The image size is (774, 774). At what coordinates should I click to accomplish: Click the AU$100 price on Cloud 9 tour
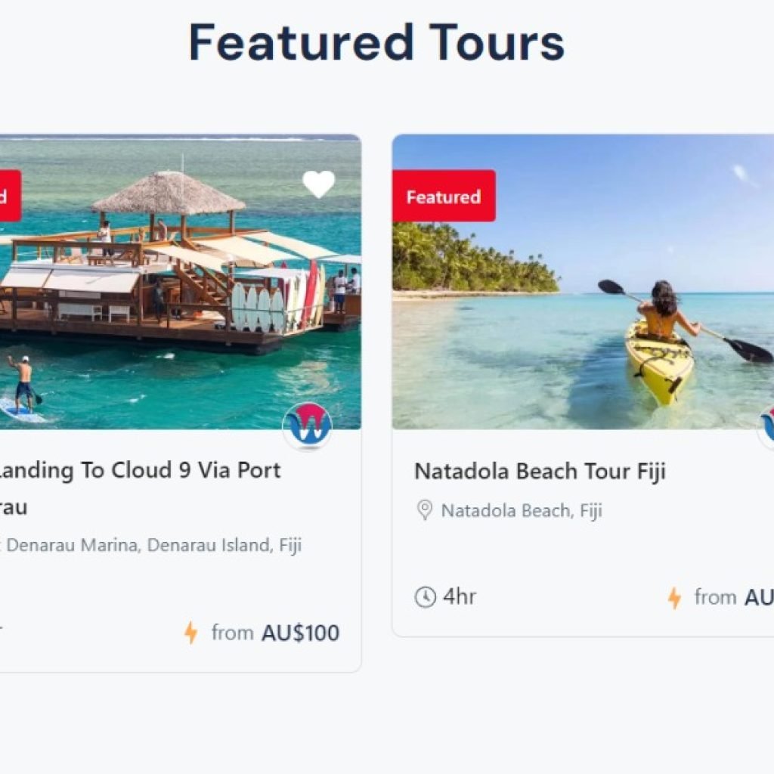[x=300, y=633]
